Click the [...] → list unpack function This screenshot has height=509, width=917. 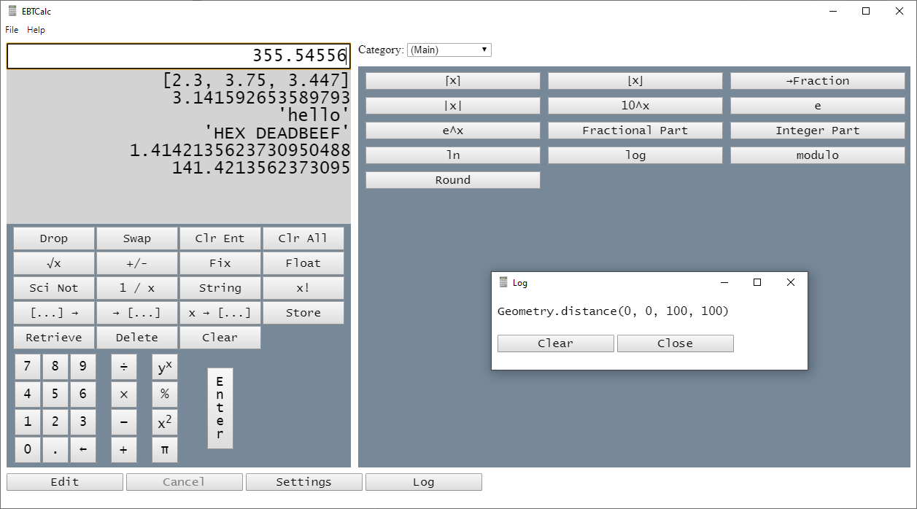pos(53,313)
